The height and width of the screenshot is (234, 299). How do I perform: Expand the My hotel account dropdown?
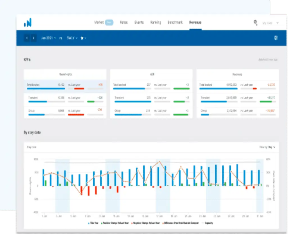270,23
